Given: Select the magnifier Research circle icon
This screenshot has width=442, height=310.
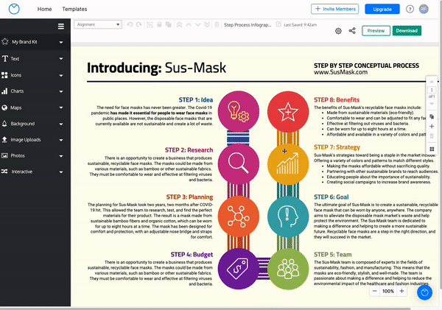Looking at the screenshot, I should tap(239, 163).
